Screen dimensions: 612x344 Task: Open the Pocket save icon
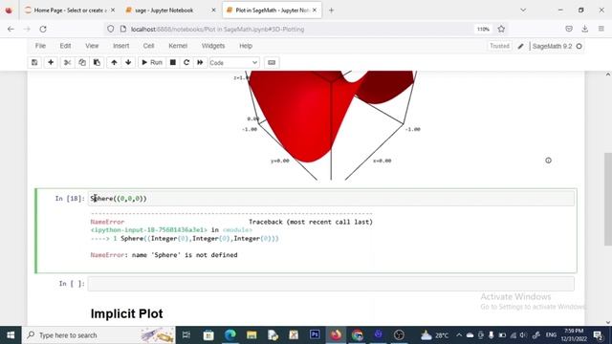tap(569, 29)
